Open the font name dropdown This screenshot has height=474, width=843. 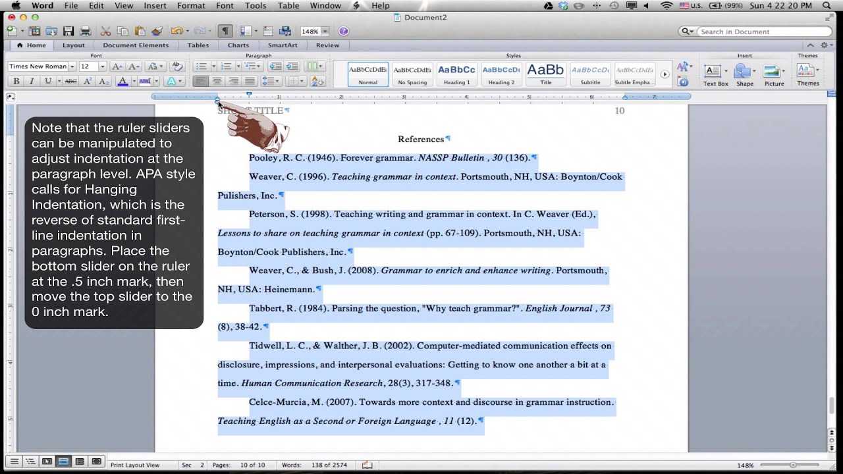point(72,66)
